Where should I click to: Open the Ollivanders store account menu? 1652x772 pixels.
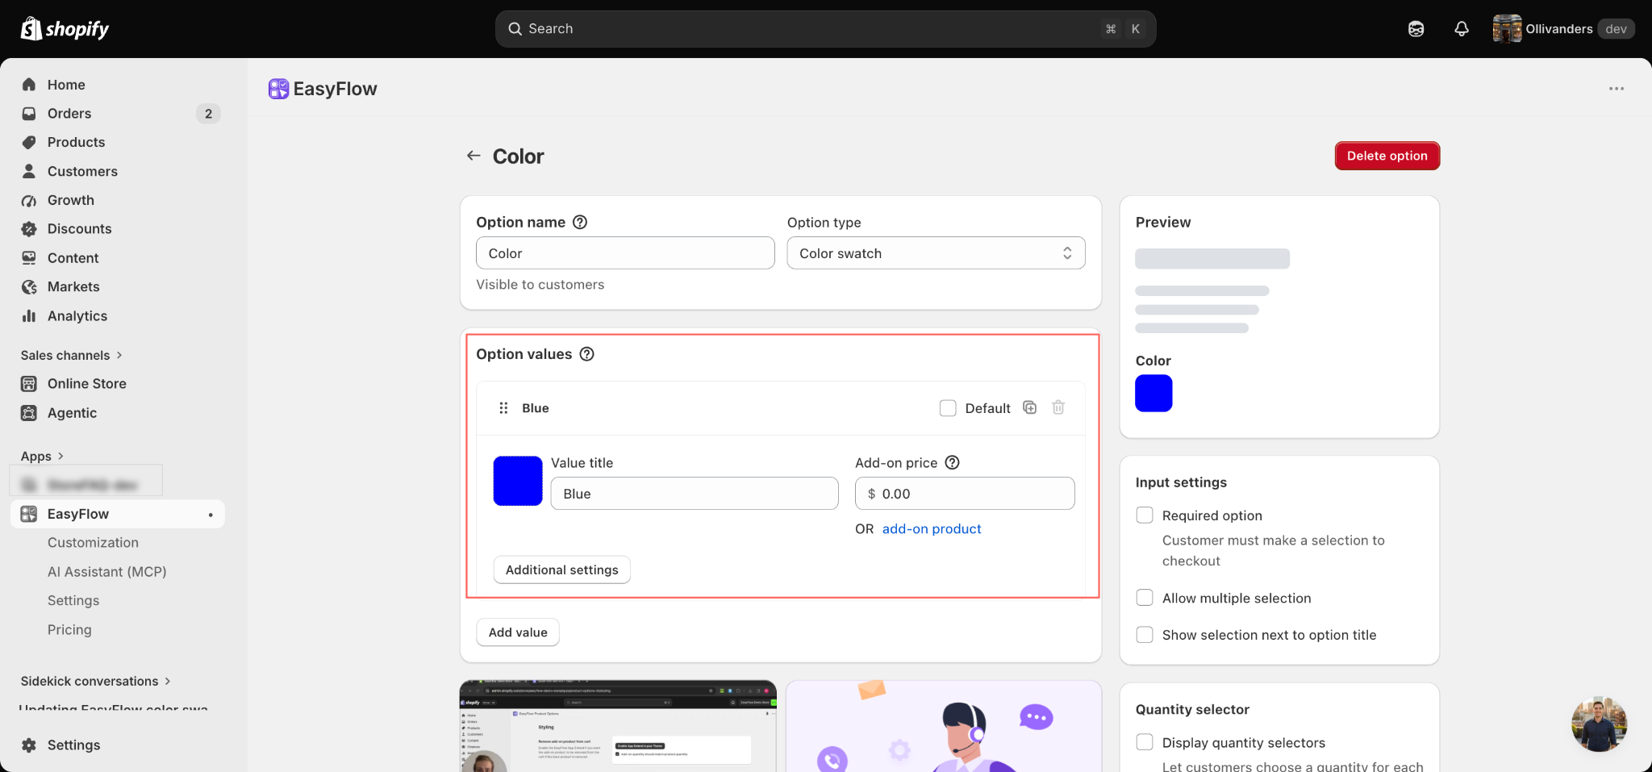1562,29
